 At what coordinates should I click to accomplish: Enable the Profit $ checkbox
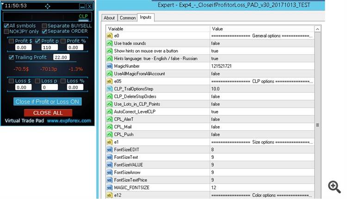(x=11, y=41)
